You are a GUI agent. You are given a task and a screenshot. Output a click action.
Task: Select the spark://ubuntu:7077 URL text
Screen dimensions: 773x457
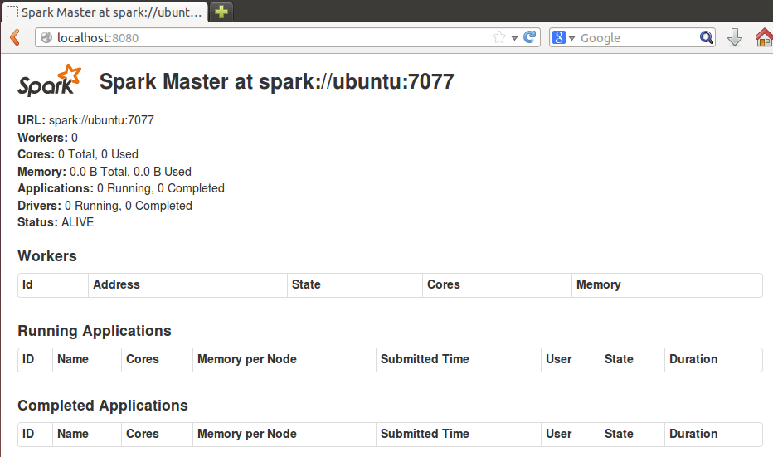pyautogui.click(x=101, y=120)
